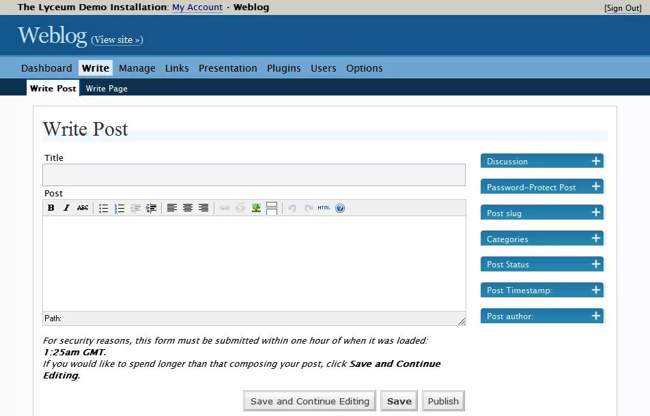Insert the More page-break tag
Viewport: 650px width, 416px height.
(272, 208)
